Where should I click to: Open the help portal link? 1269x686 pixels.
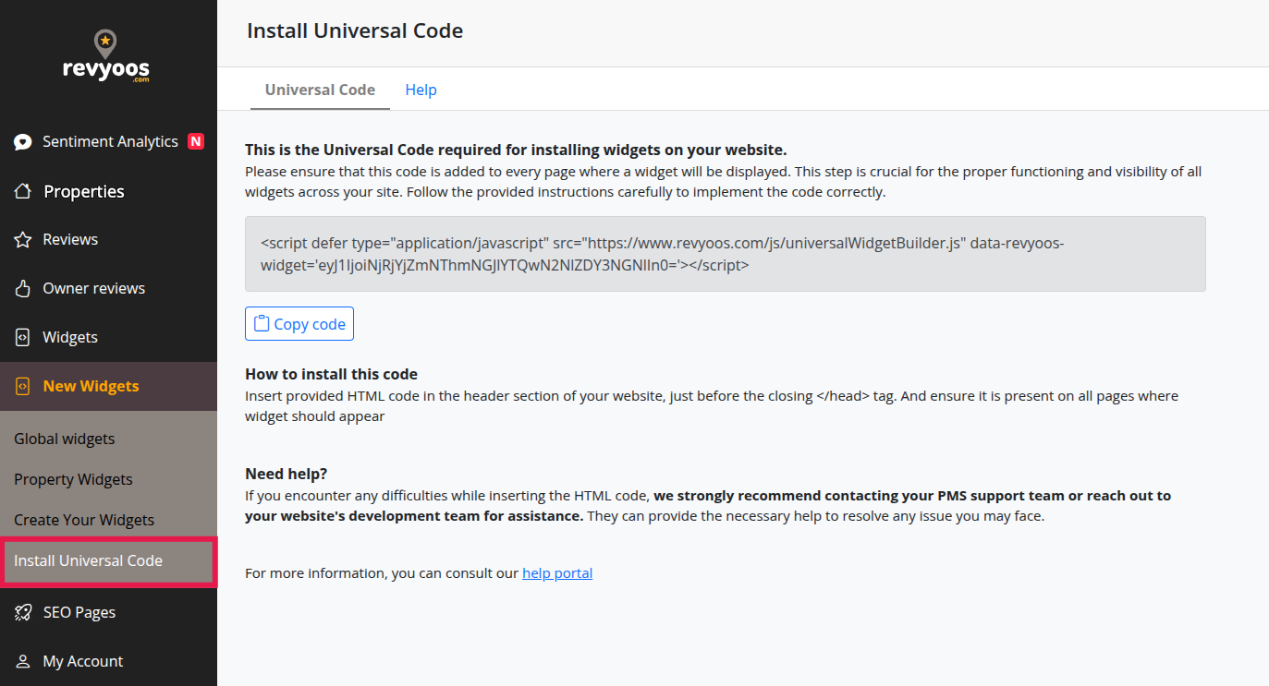click(x=556, y=572)
